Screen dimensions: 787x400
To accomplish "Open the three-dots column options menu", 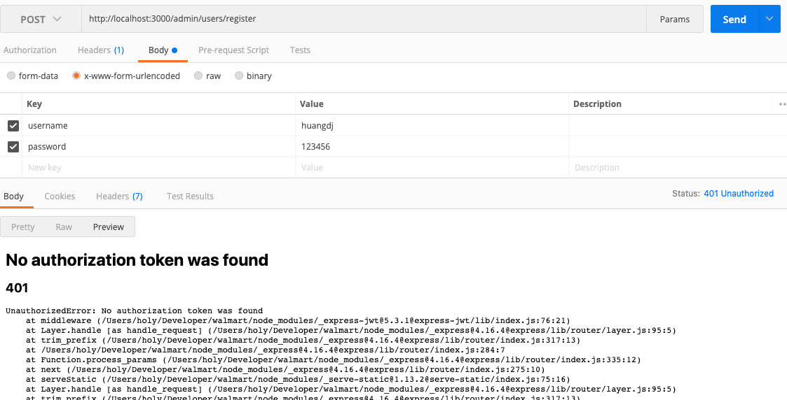I will pyautogui.click(x=782, y=104).
